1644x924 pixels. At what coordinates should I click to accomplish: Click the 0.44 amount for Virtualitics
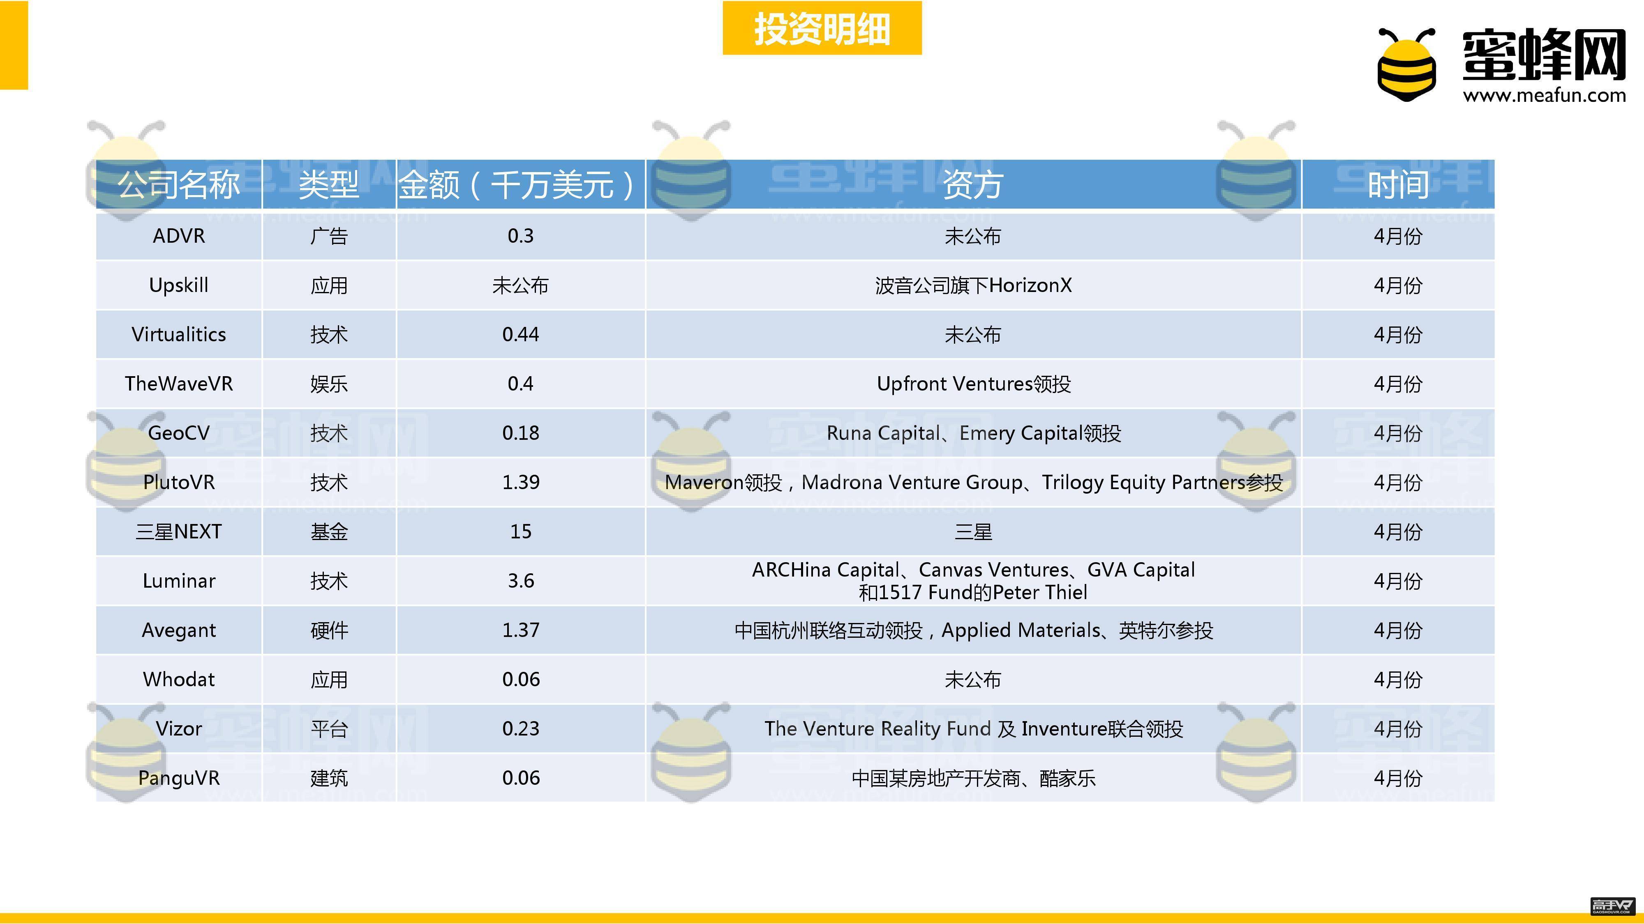click(x=521, y=334)
